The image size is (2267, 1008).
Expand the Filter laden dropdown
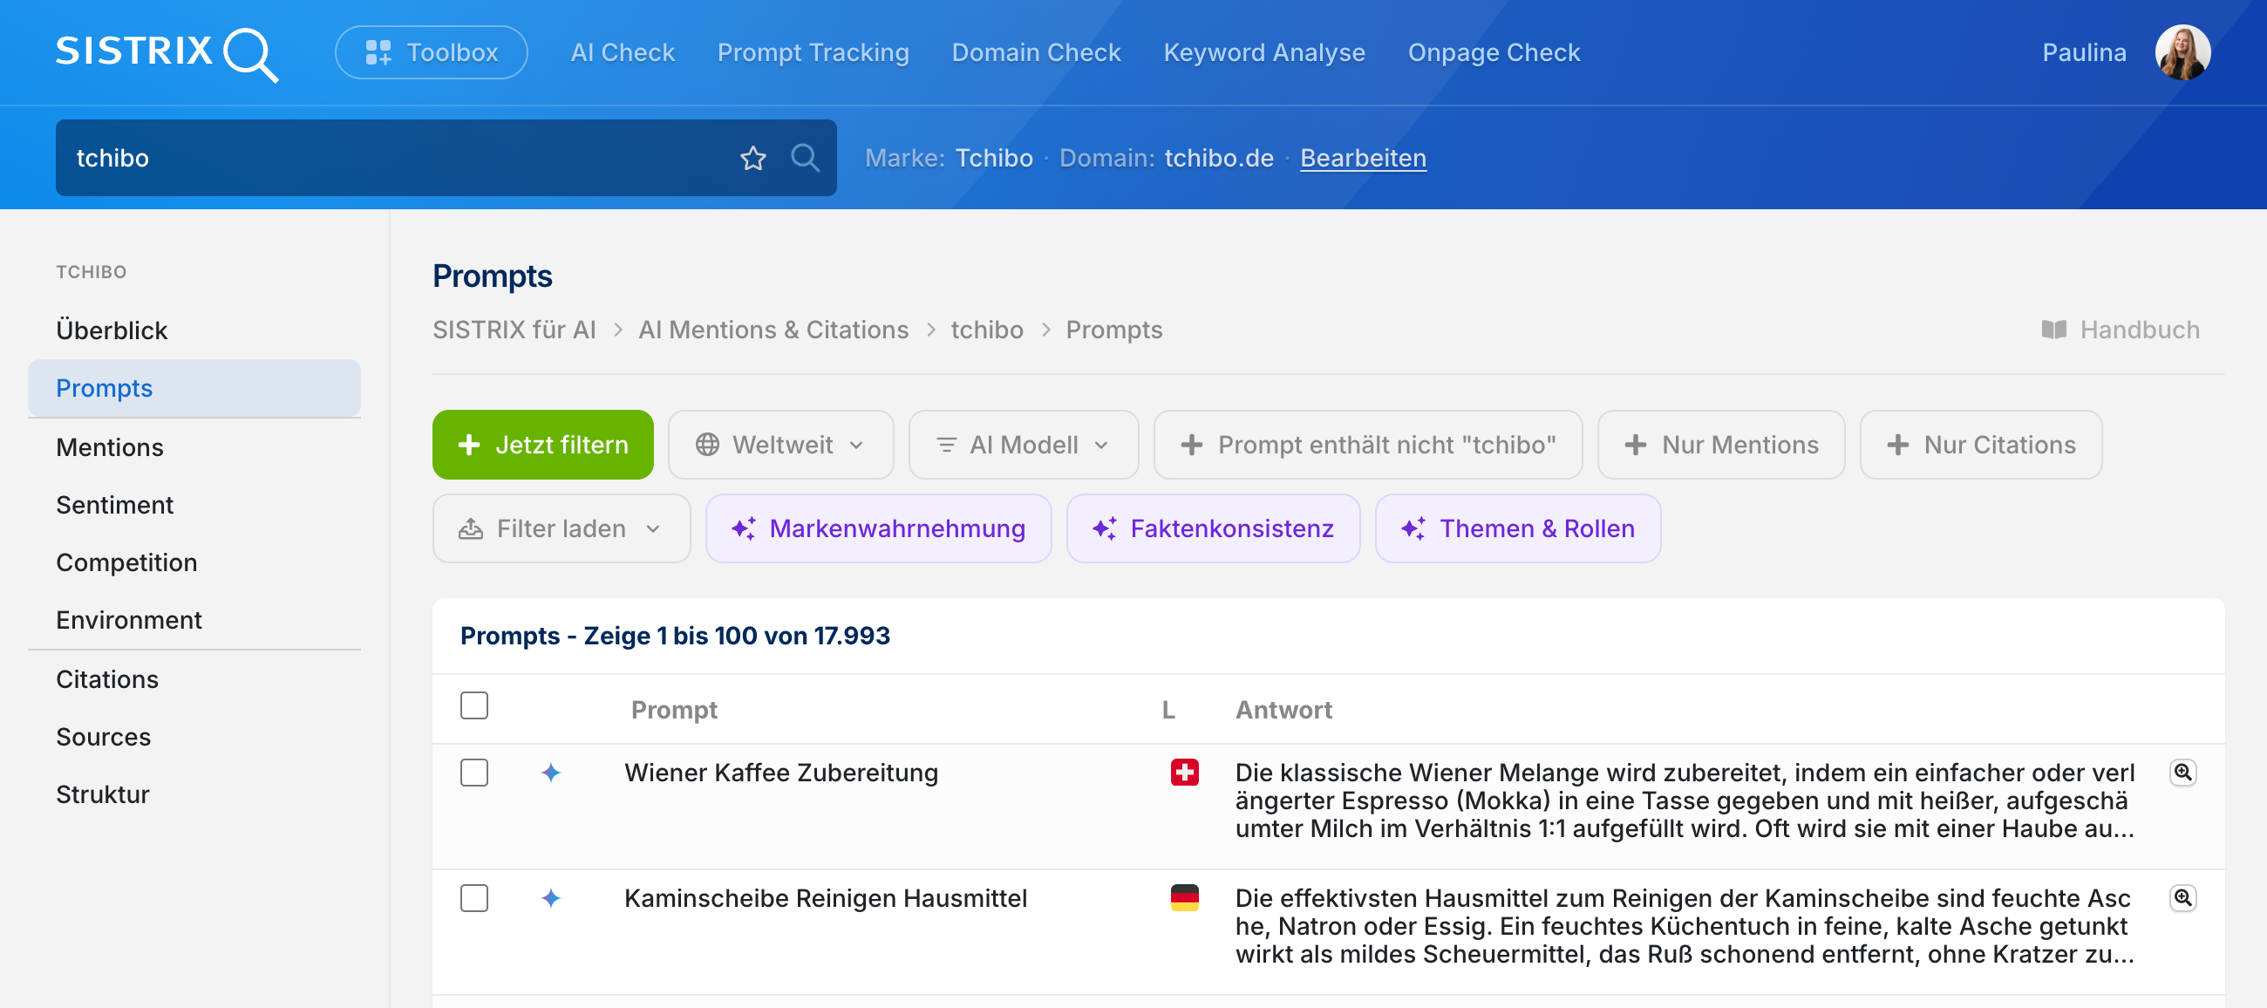562,528
